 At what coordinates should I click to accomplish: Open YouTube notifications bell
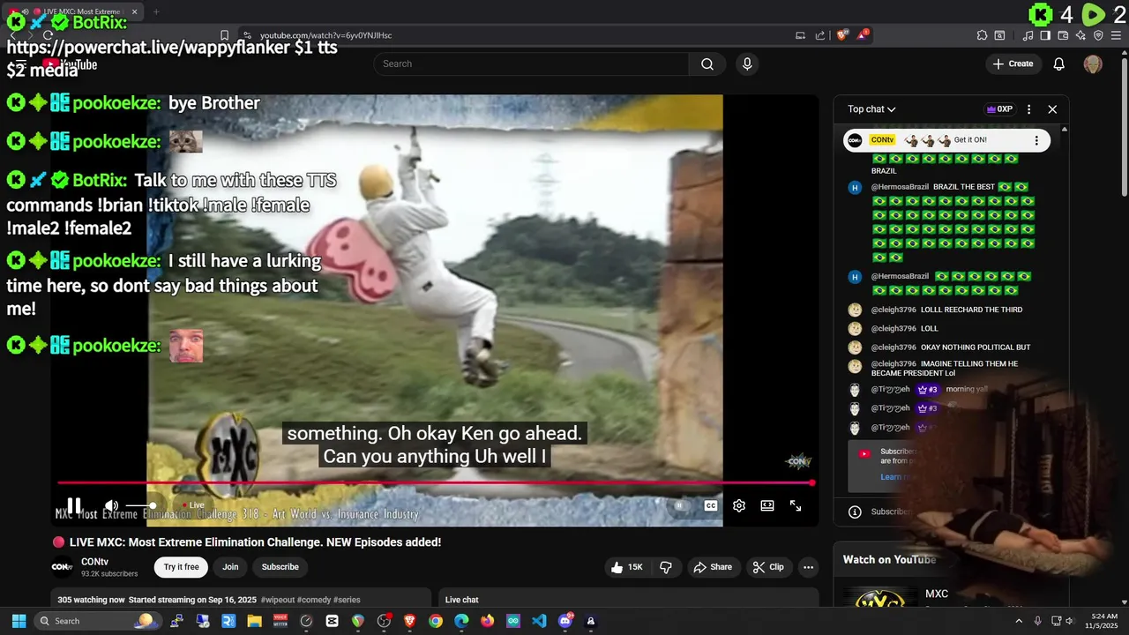pyautogui.click(x=1059, y=63)
